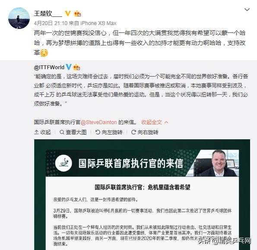Rotate the image right with 向右旋转

[x=145, y=132]
